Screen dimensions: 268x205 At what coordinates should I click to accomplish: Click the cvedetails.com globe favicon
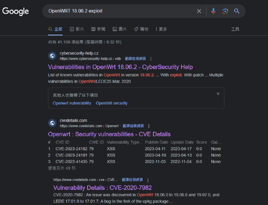click(x=52, y=123)
